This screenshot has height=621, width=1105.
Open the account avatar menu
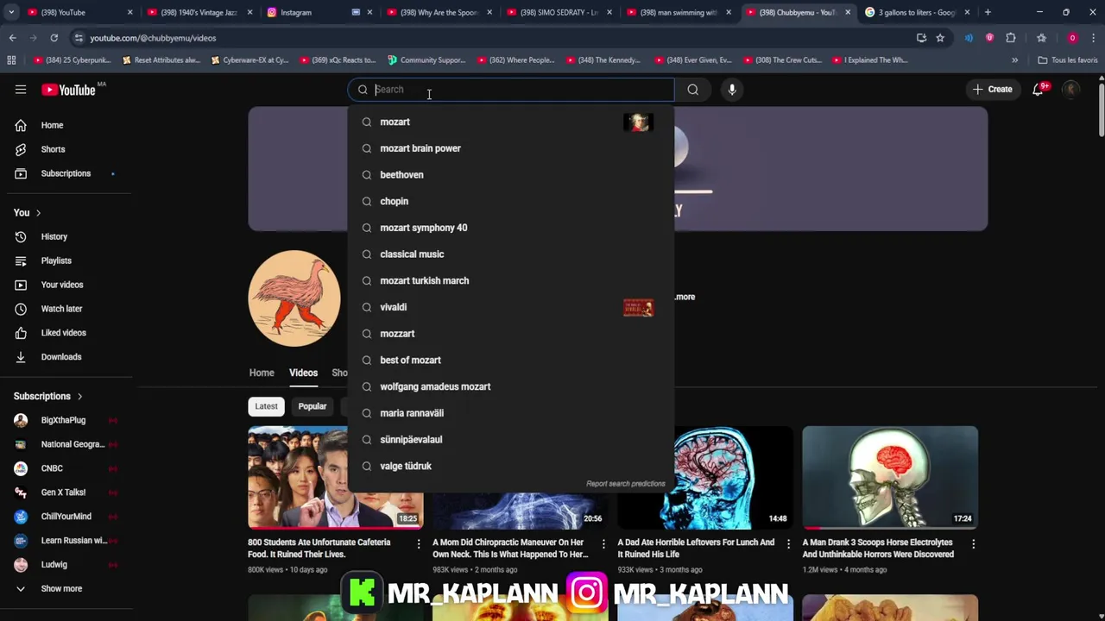pyautogui.click(x=1071, y=90)
